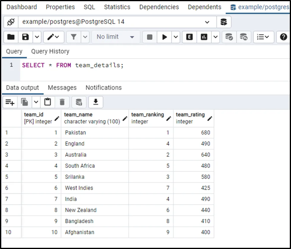The width and height of the screenshot is (291, 249).
Task: Click the Explain query icon
Action: point(189,37)
